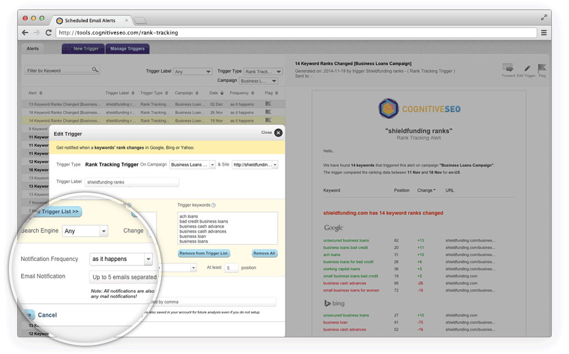Viewport: 569px width, 354px height.
Task: Sort alerts by Trigger Type column
Action: [x=154, y=93]
